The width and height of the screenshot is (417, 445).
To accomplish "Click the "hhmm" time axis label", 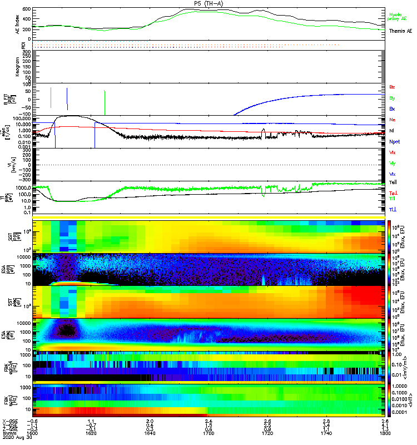I will point(8,433).
